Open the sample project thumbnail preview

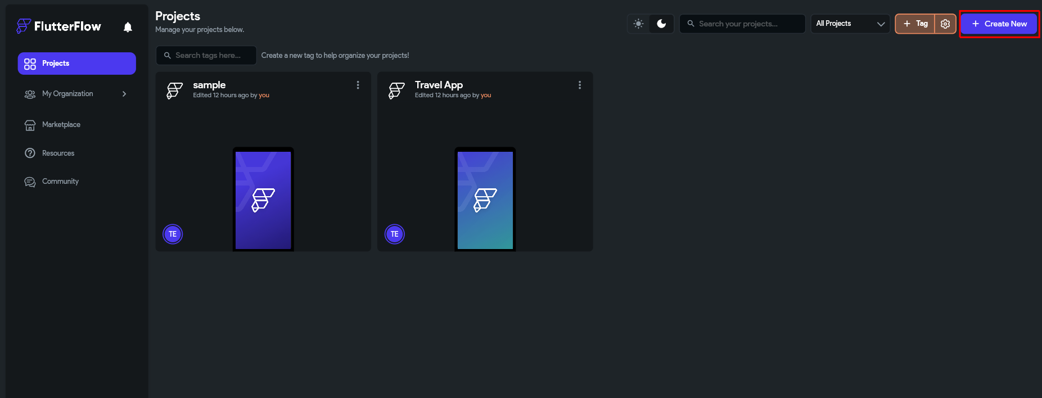(x=263, y=199)
